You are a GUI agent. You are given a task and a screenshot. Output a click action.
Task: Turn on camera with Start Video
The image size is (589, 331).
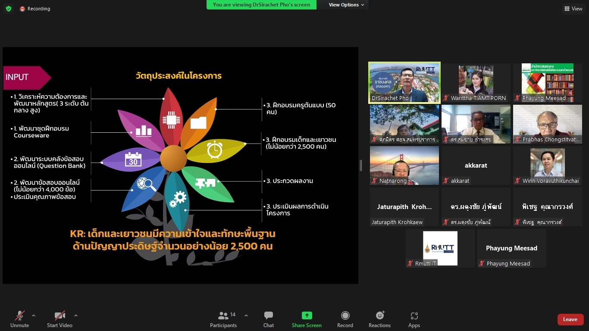60,319
